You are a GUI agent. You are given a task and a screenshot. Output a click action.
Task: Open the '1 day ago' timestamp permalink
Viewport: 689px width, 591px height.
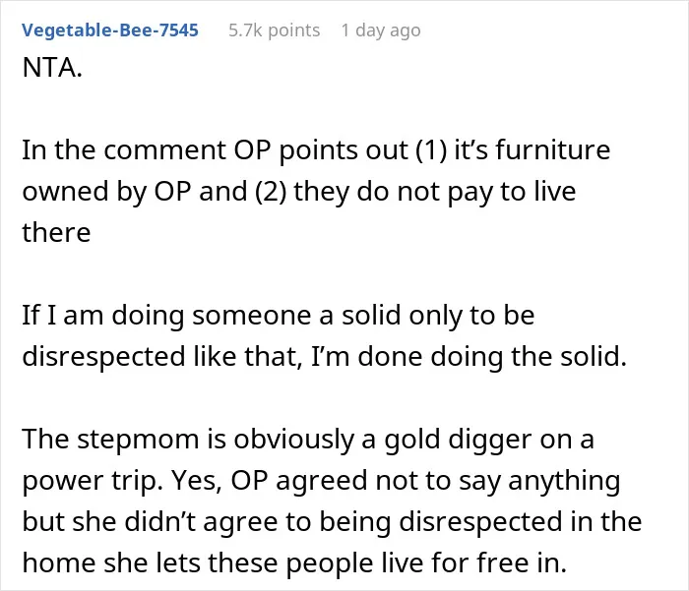click(x=381, y=30)
